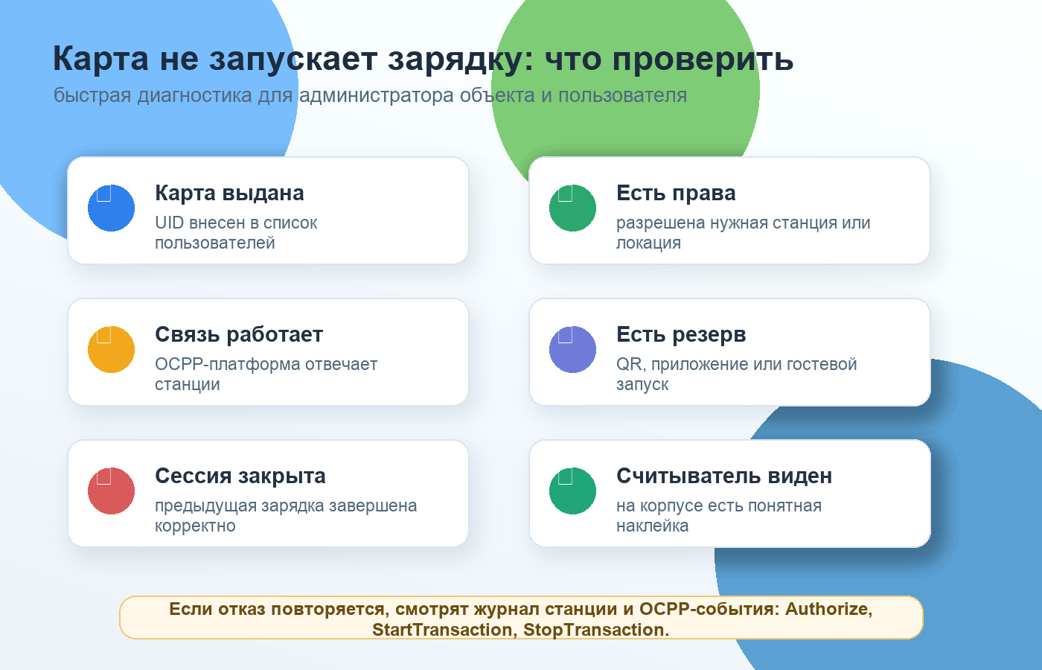1042x670 pixels.
Task: Click the text разрешена нужная станция или локация
Action: tap(744, 233)
